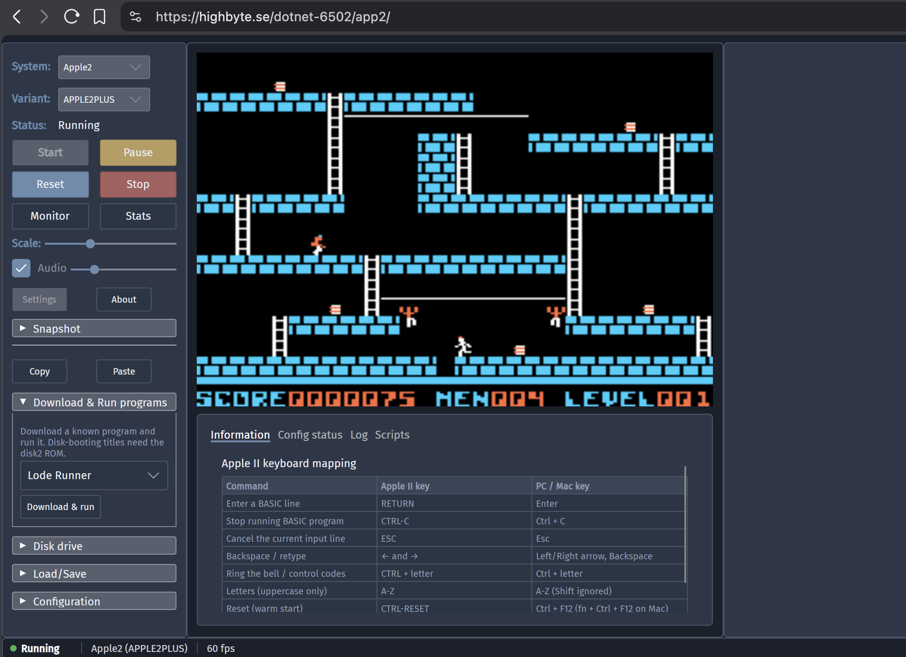Open the Monitor
Screen dimensions: 906x657
[x=50, y=216]
